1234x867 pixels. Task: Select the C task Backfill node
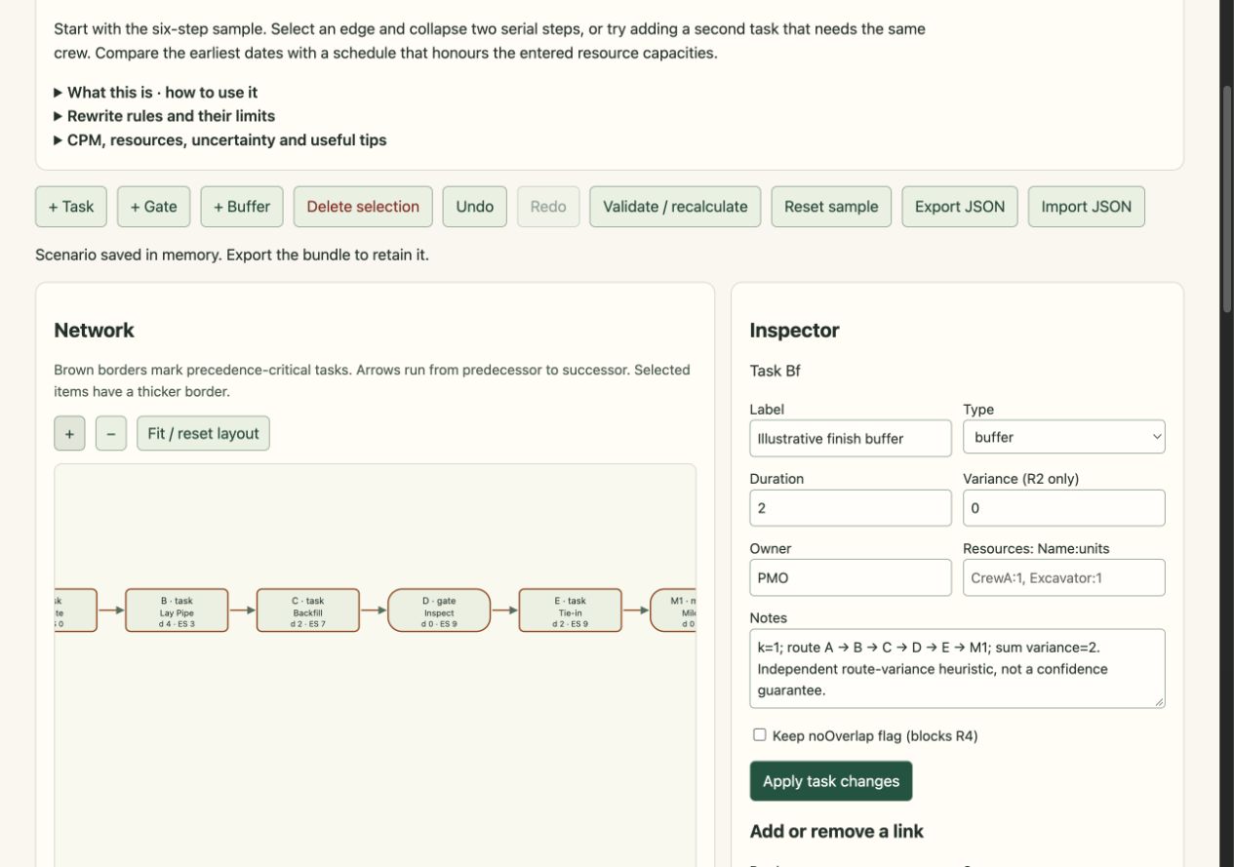pyautogui.click(x=308, y=611)
